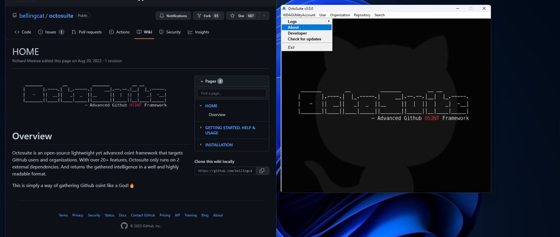Click the Issues circle icon

[x=40, y=32]
